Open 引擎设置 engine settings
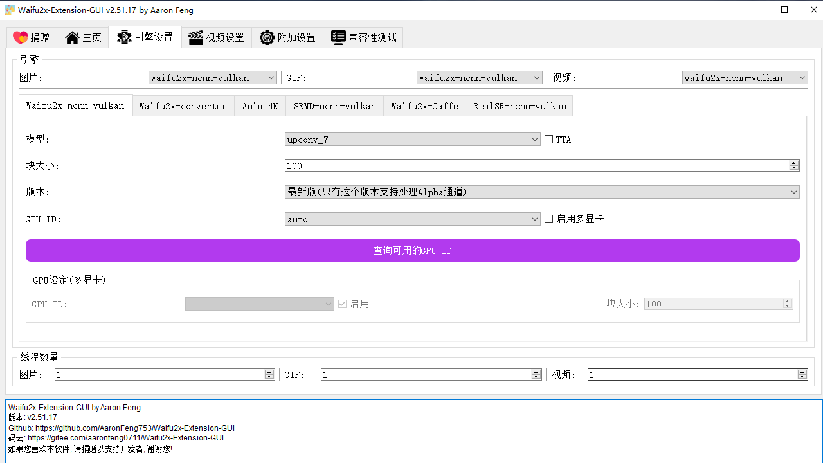This screenshot has width=823, height=463. pyautogui.click(x=145, y=37)
